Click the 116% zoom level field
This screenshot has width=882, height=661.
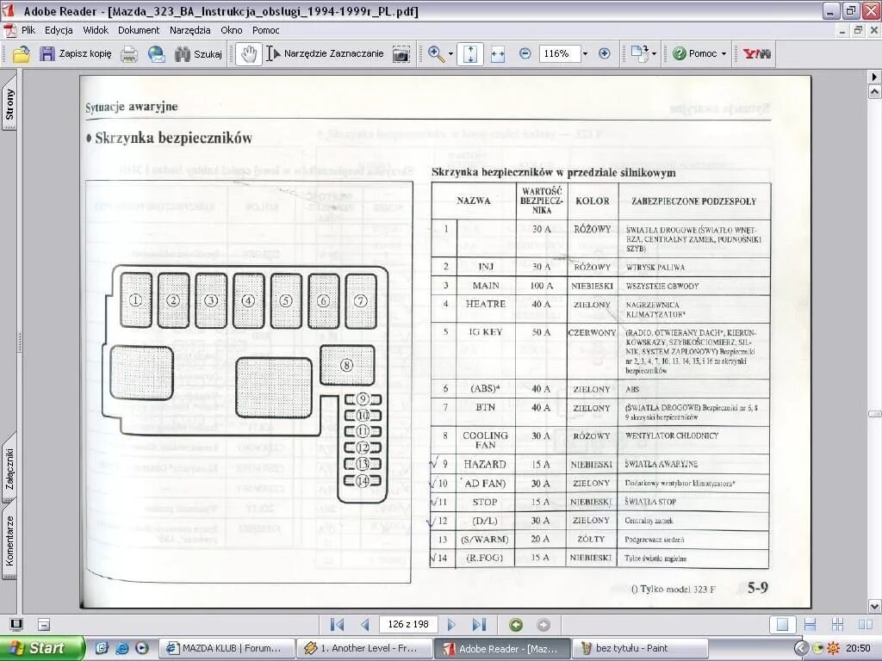559,54
